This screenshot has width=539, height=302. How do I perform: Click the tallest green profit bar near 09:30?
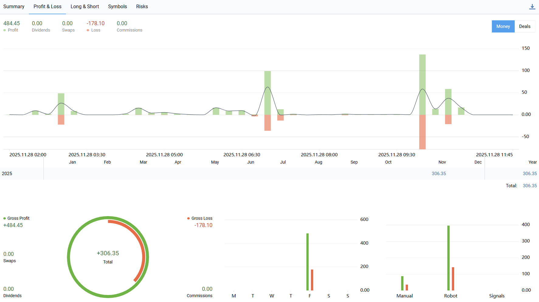[x=422, y=84]
